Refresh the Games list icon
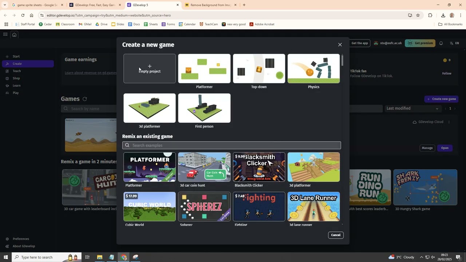 point(85,99)
